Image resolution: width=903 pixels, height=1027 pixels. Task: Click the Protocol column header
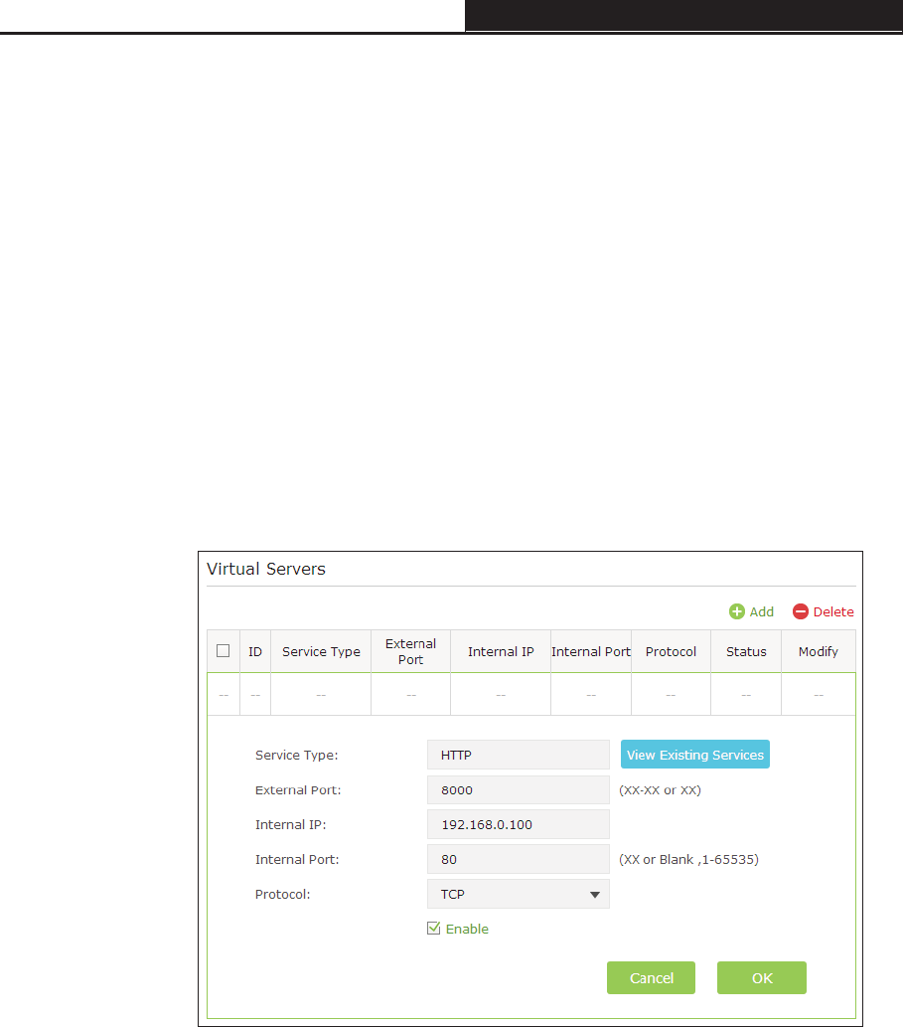(x=671, y=652)
